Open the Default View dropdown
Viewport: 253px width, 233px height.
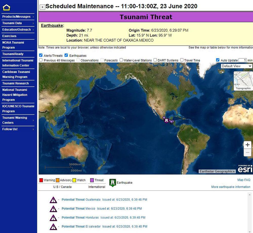237,66
